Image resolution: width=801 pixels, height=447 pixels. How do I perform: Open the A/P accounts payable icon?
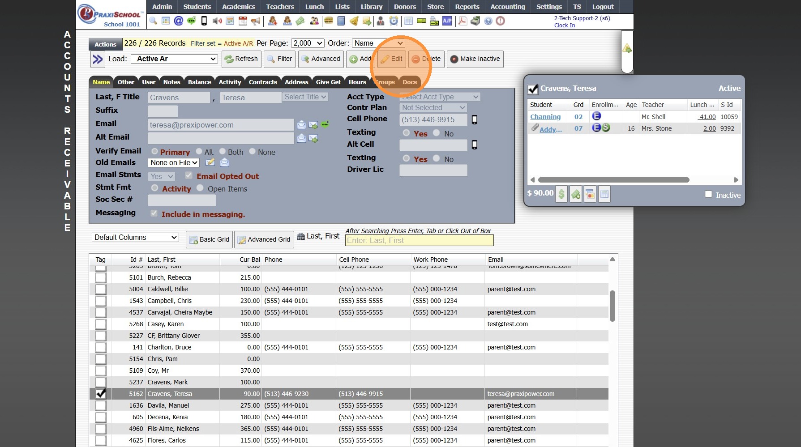[447, 21]
